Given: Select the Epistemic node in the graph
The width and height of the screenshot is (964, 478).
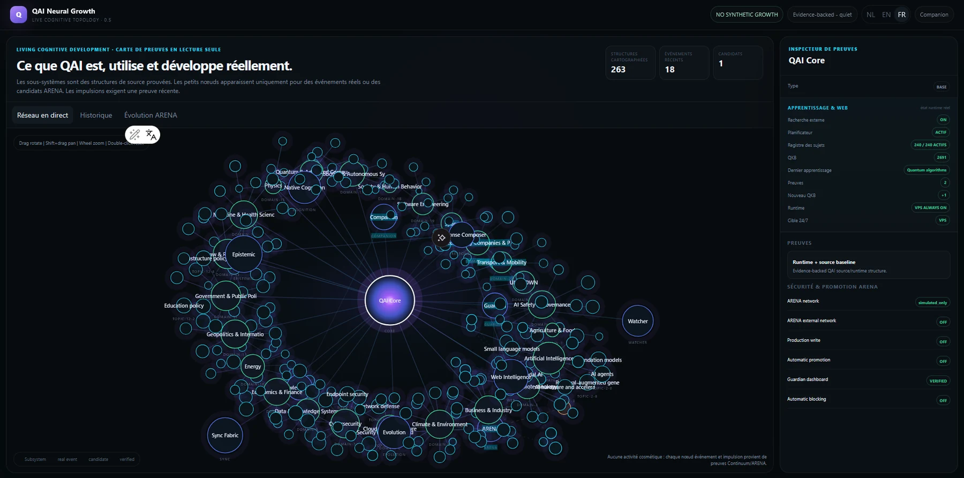Looking at the screenshot, I should coord(244,255).
